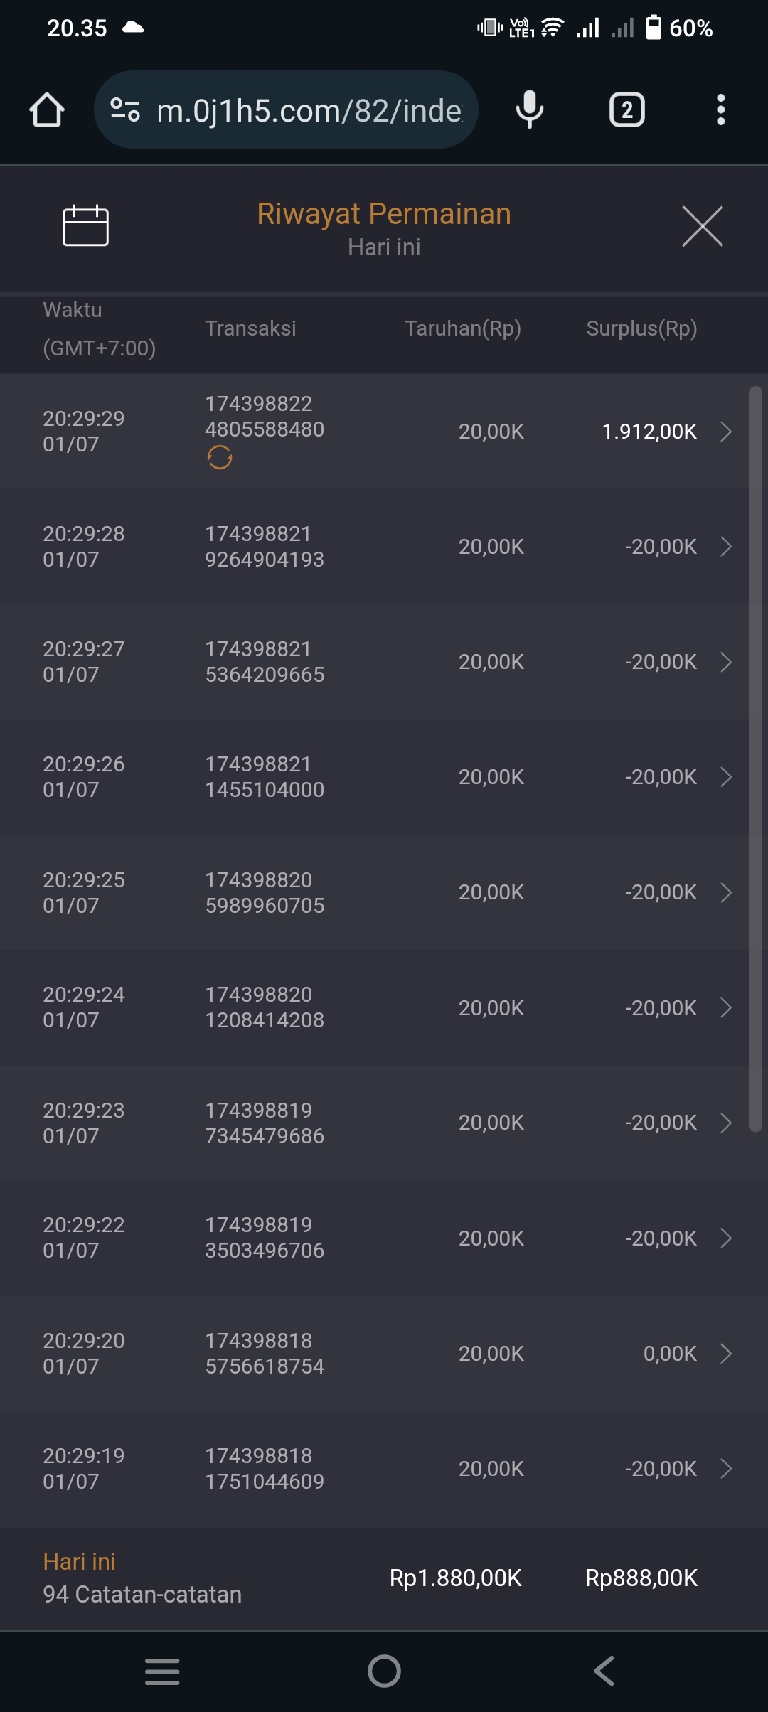
Task: Tap the Android recent apps navigation button
Action: click(162, 1671)
